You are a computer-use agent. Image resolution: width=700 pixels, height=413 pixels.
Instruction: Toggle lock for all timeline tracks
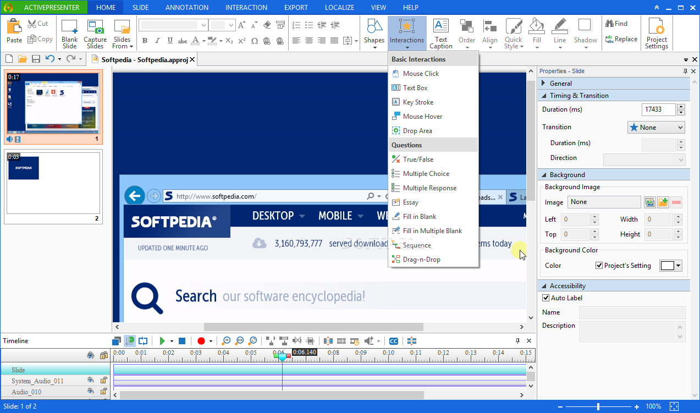point(103,356)
